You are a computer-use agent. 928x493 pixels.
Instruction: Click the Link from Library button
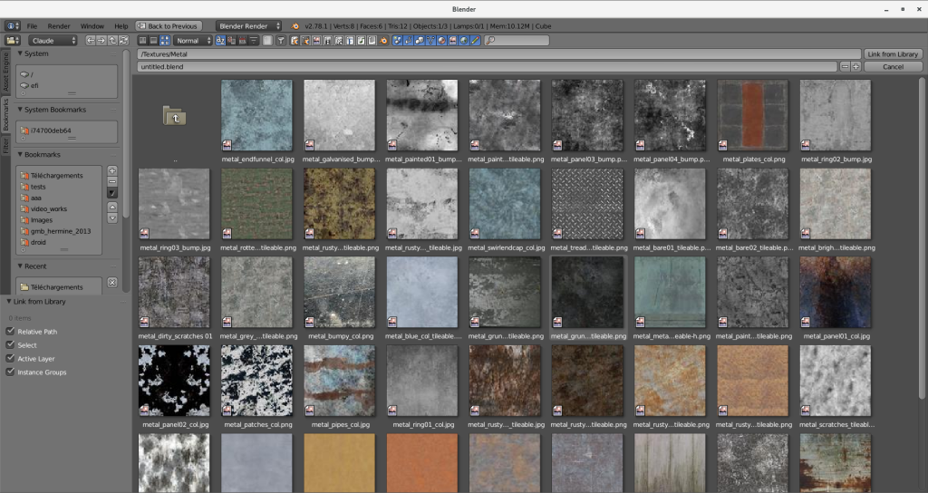[x=893, y=54]
